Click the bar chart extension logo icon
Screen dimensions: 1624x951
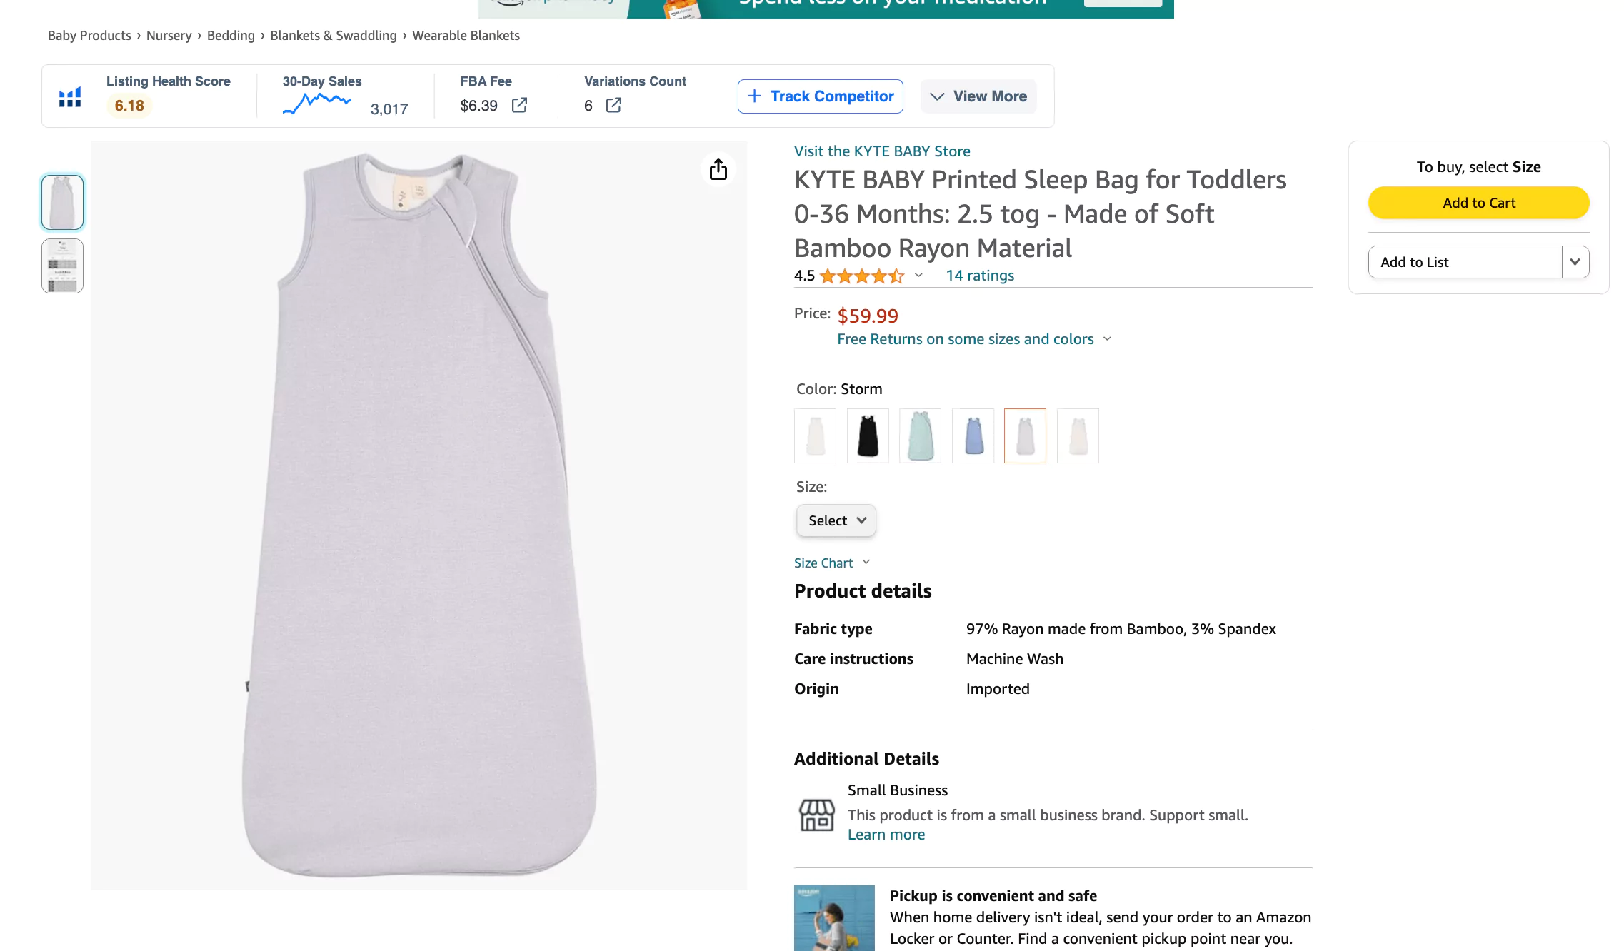[x=70, y=97]
